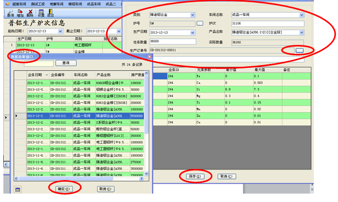Click the Ti element row with max 0.15
This screenshot has height=202, width=338.
point(232,103)
